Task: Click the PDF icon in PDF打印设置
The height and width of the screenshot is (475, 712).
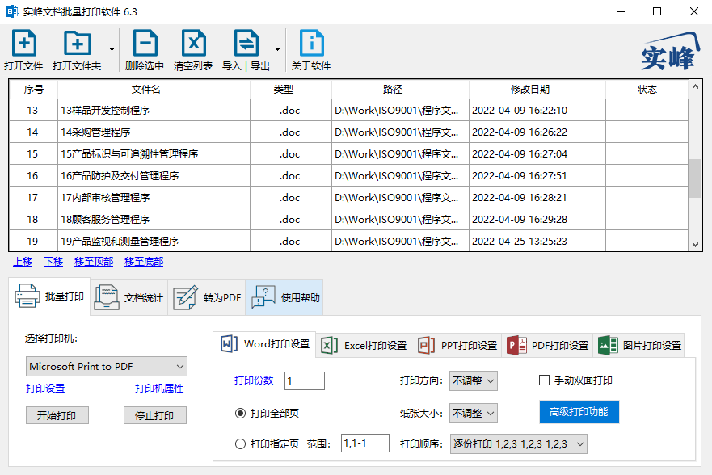Action: (516, 345)
